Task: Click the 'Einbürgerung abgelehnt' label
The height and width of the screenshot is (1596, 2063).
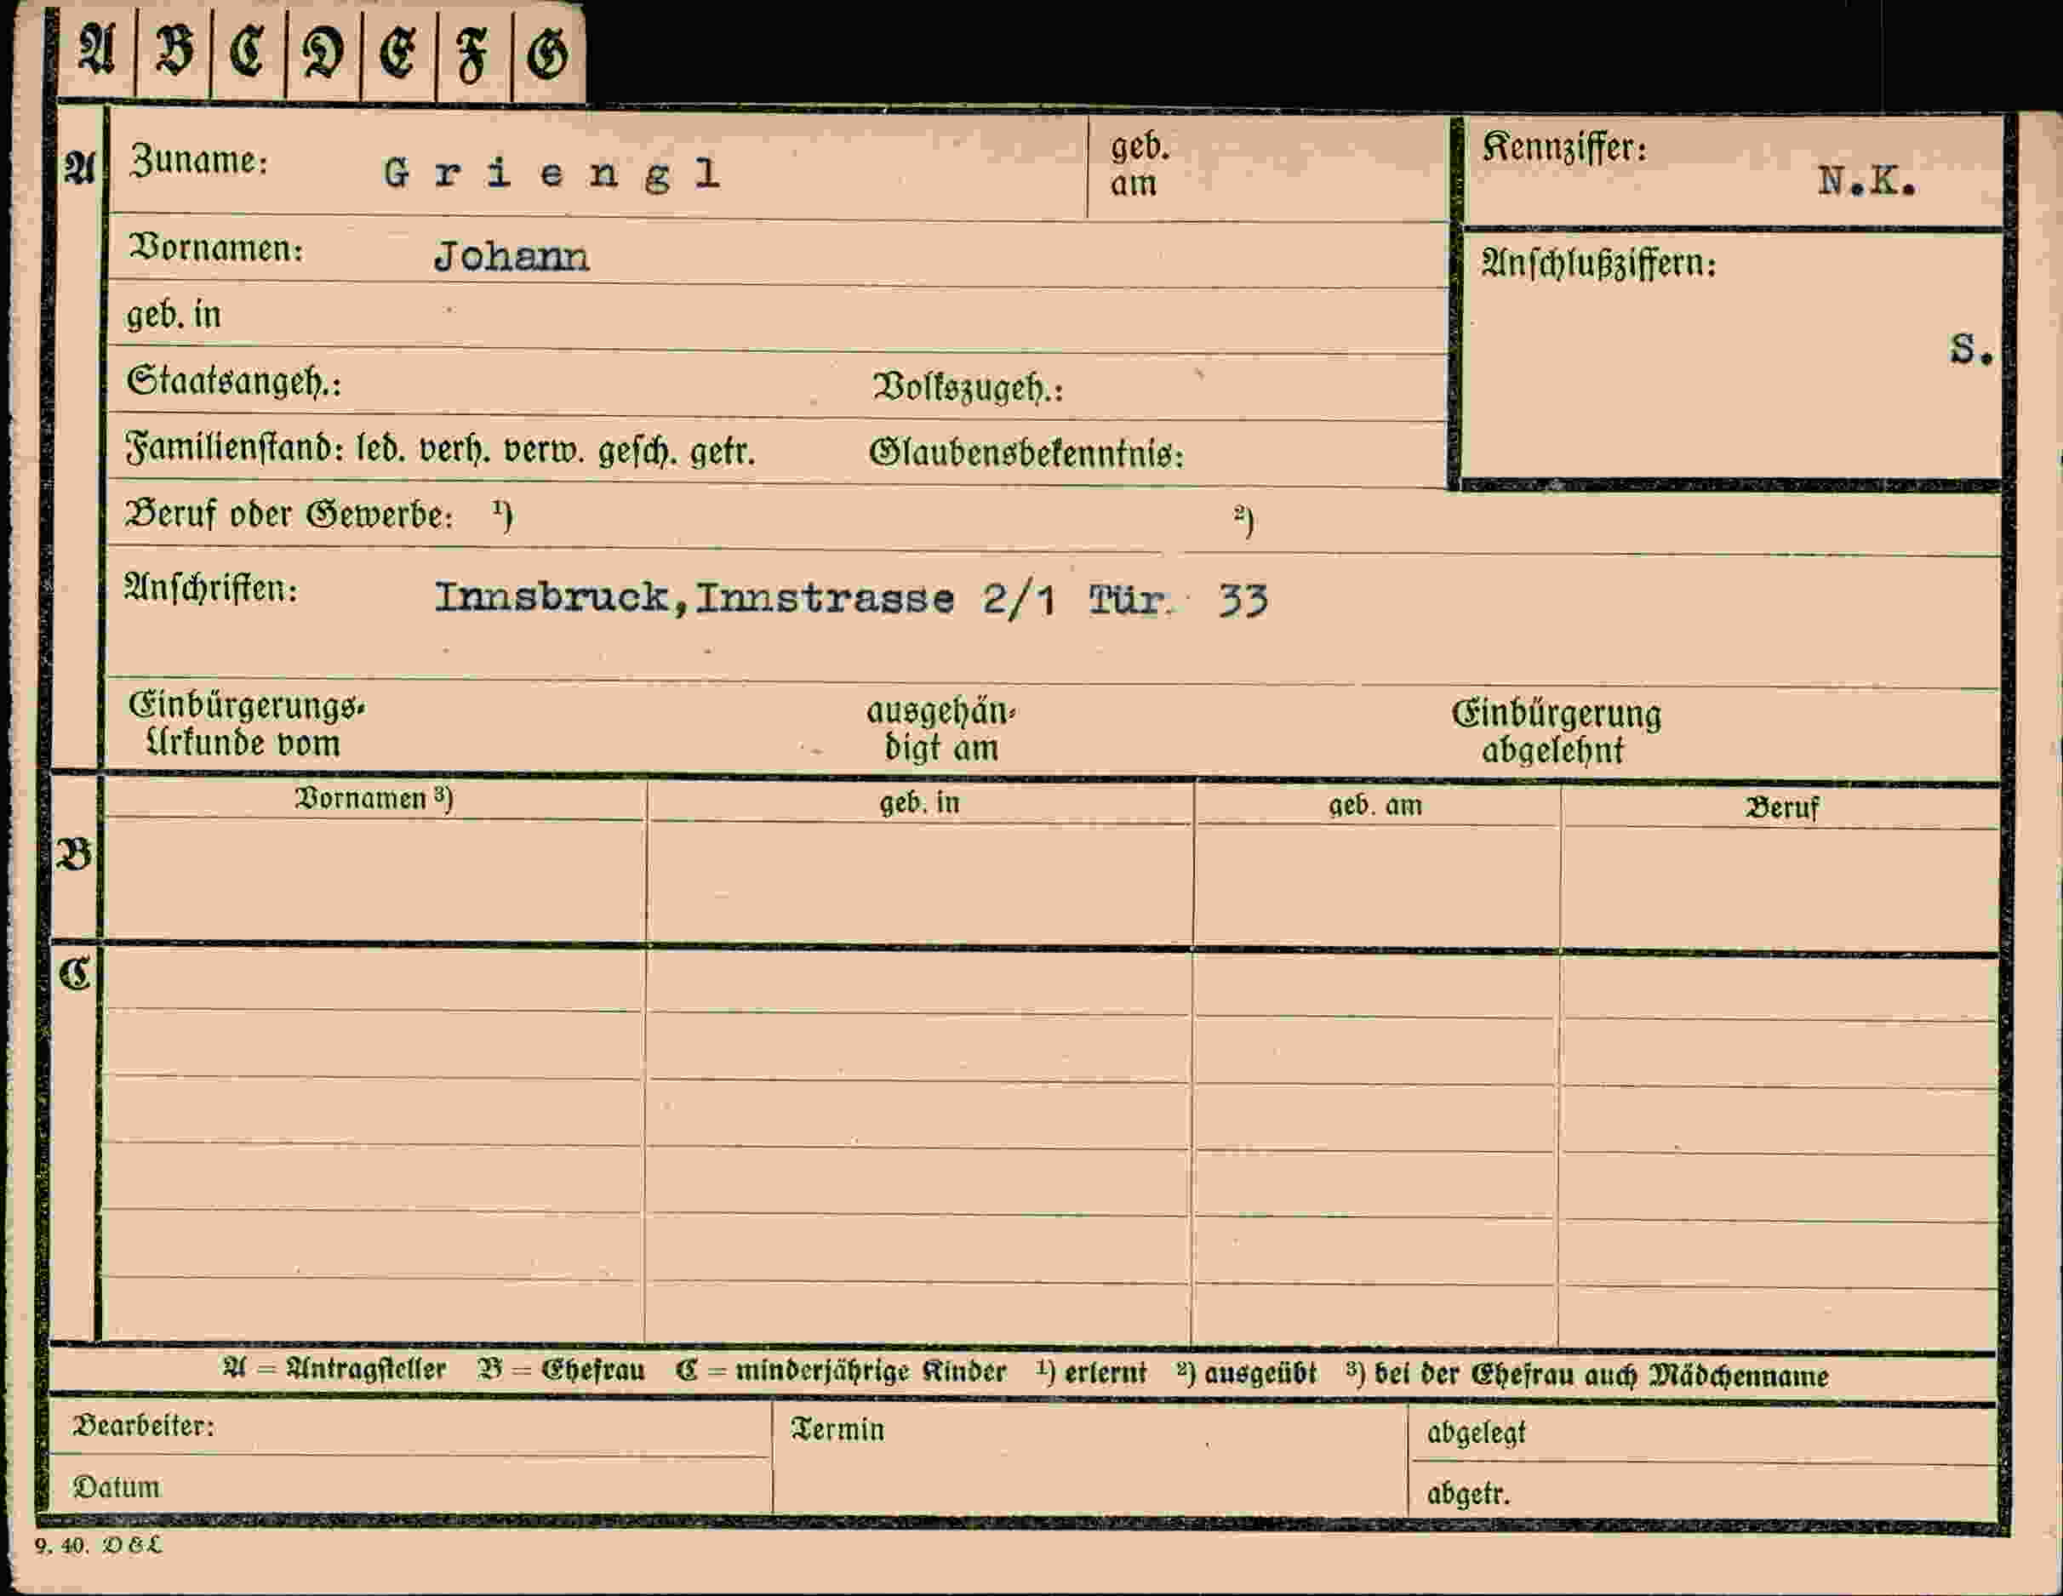Action: pos(1556,732)
